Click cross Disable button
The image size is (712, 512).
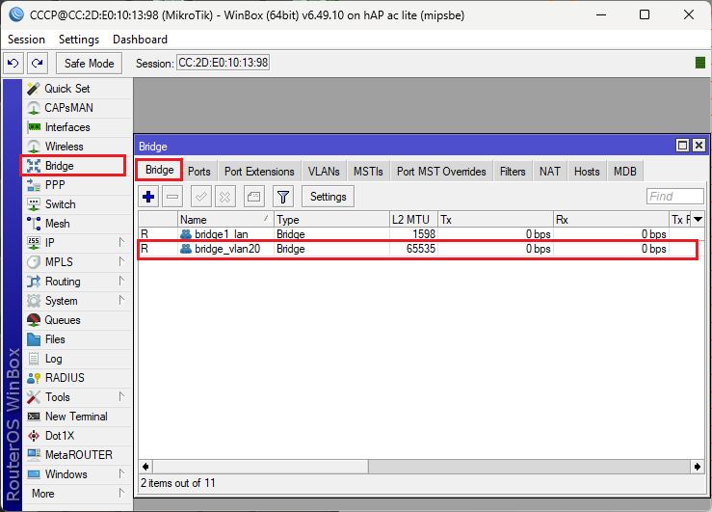click(x=224, y=197)
